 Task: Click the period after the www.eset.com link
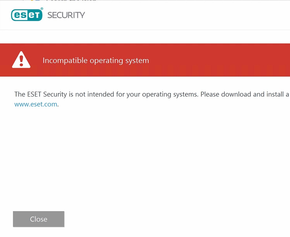pos(58,105)
